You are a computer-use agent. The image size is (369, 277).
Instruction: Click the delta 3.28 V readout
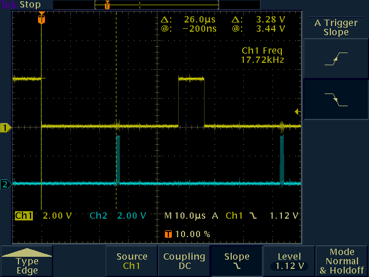(x=258, y=20)
